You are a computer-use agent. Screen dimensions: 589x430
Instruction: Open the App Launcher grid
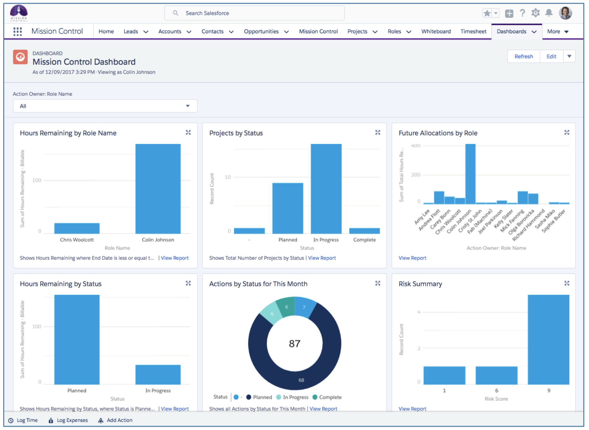(x=17, y=31)
